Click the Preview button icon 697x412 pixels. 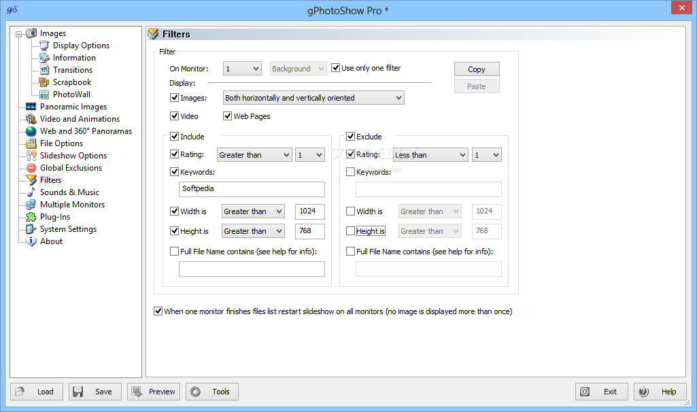click(137, 392)
